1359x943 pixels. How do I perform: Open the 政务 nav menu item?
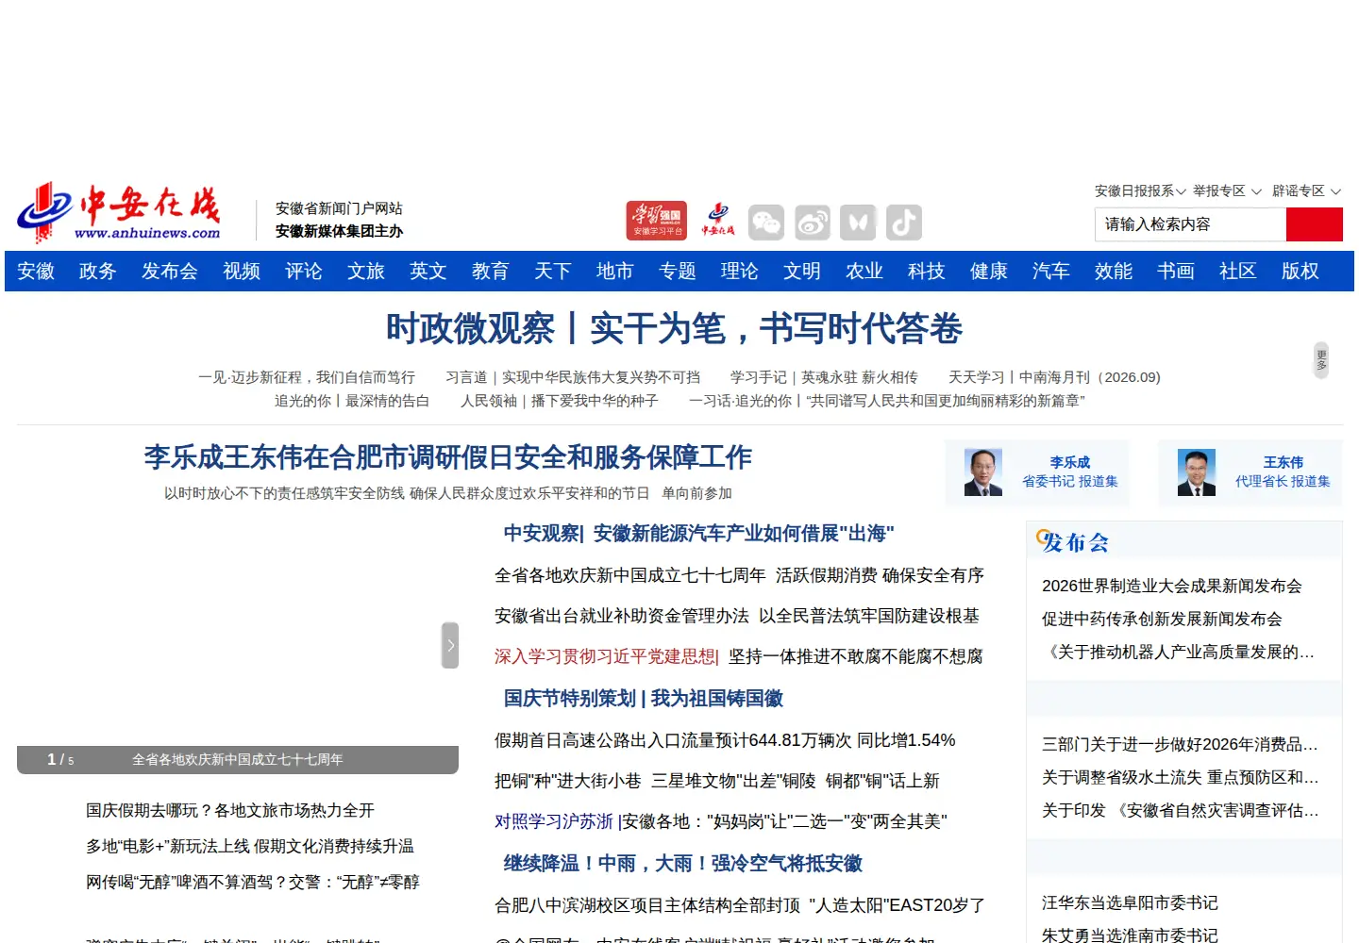[97, 272]
